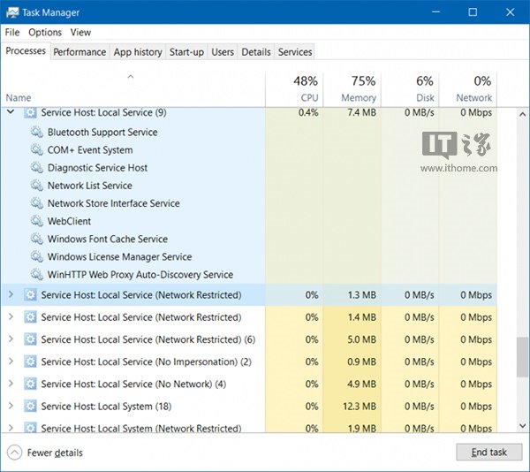The image size is (530, 472).
Task: Expand Service Host: Local System (18)
Action: click(11, 406)
